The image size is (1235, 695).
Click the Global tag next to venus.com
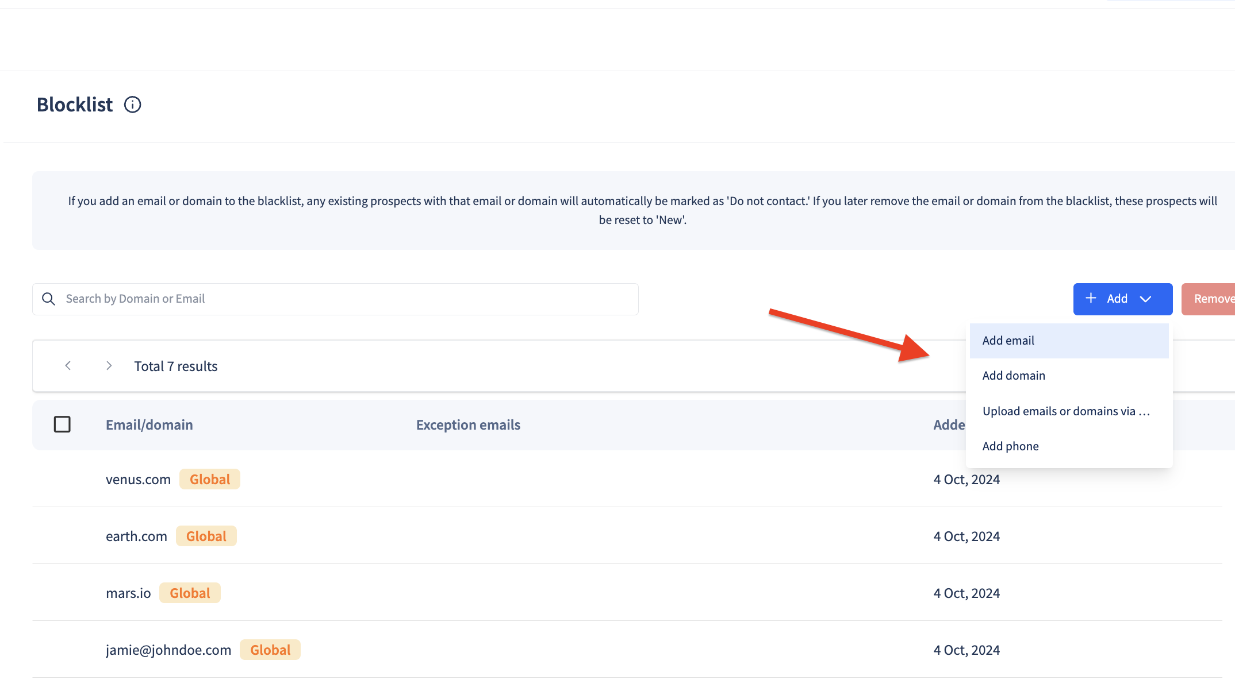(209, 479)
